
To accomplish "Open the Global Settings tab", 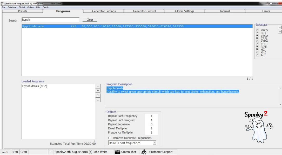I will click(185, 11).
